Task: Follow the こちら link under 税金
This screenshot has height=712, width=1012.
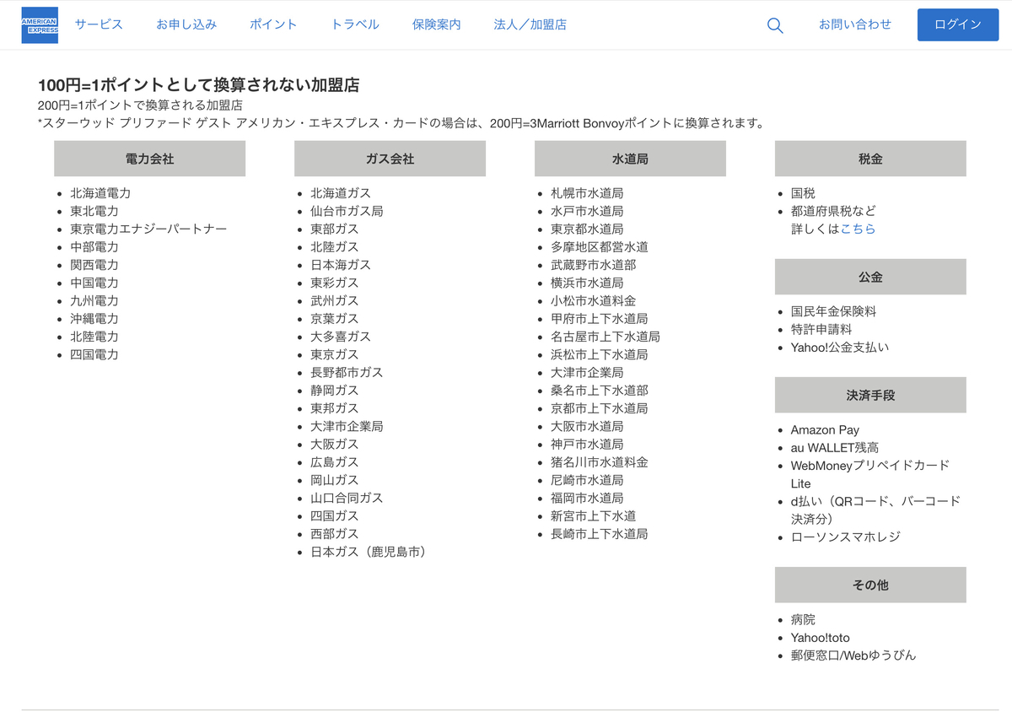Action: [858, 229]
